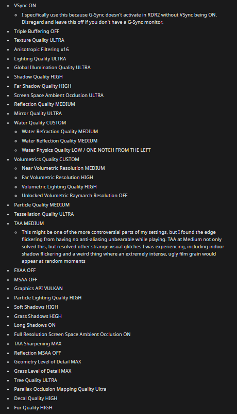Select Fur Quality HIGH list item

pyautogui.click(x=33, y=408)
